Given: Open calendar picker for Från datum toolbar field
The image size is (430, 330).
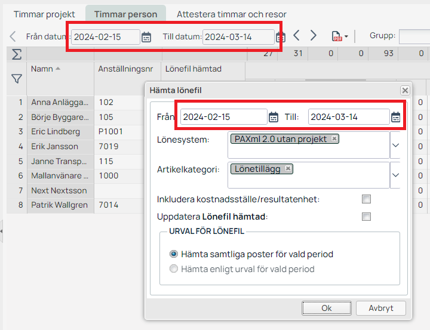Looking at the screenshot, I should [146, 37].
